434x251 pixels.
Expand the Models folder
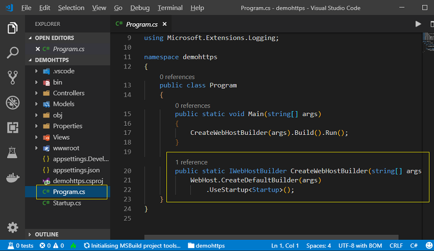tap(36, 104)
